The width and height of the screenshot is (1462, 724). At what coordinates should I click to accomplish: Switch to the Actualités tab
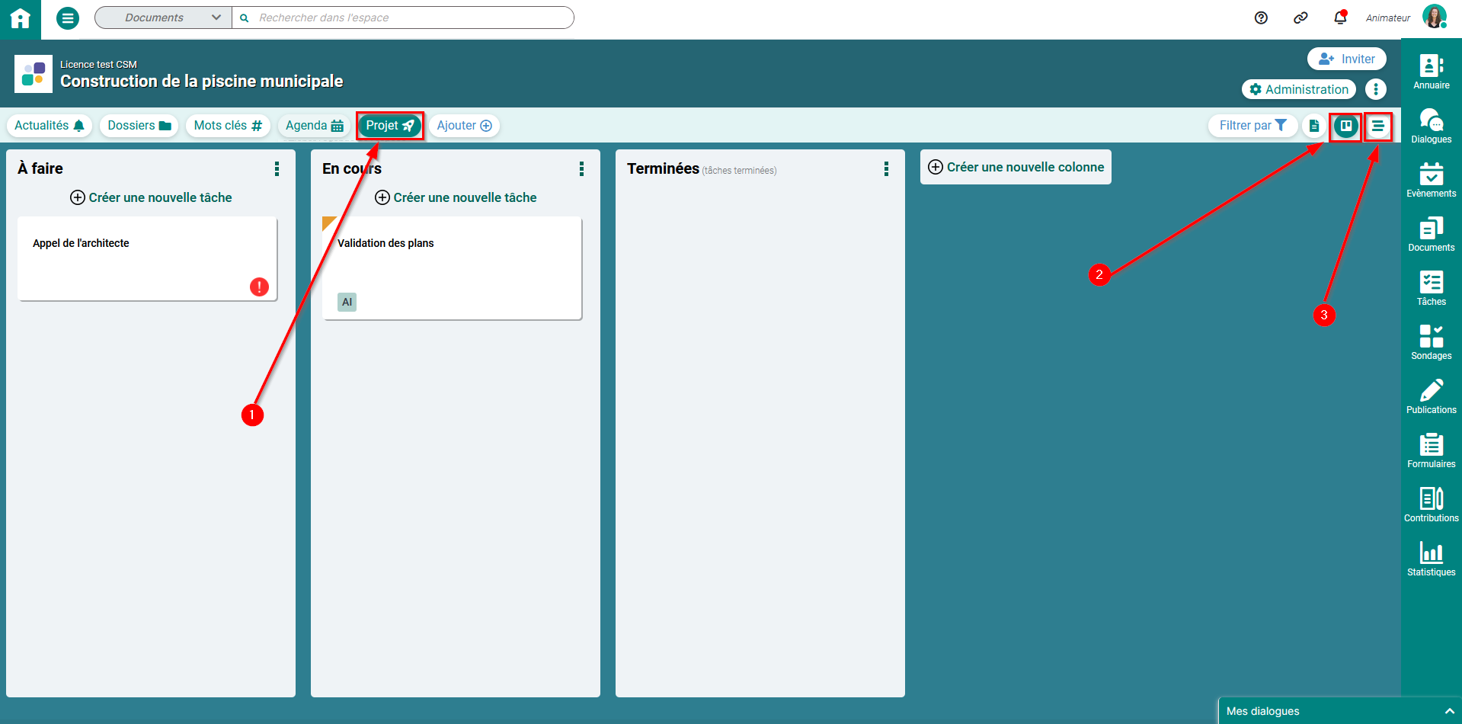(50, 126)
